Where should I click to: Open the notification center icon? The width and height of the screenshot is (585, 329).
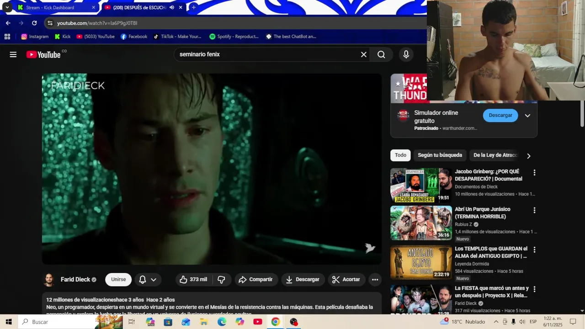point(573,322)
